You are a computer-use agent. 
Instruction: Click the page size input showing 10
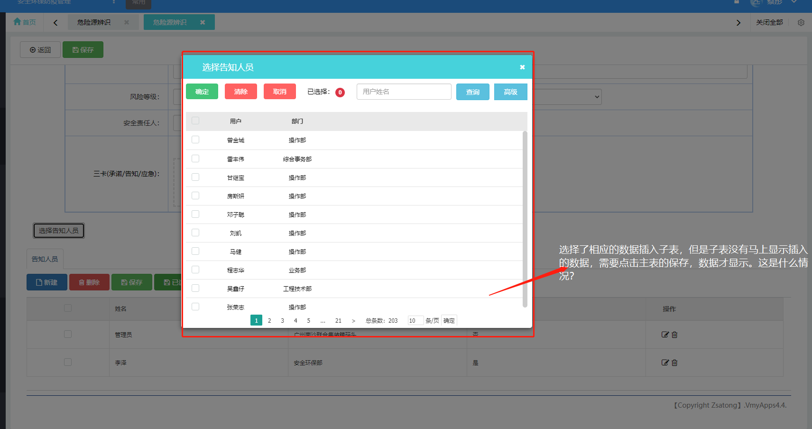click(415, 321)
